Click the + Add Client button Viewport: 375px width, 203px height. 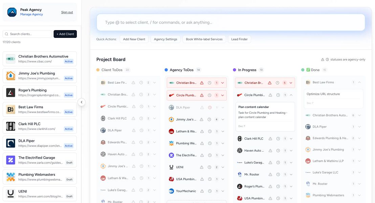pyautogui.click(x=65, y=34)
